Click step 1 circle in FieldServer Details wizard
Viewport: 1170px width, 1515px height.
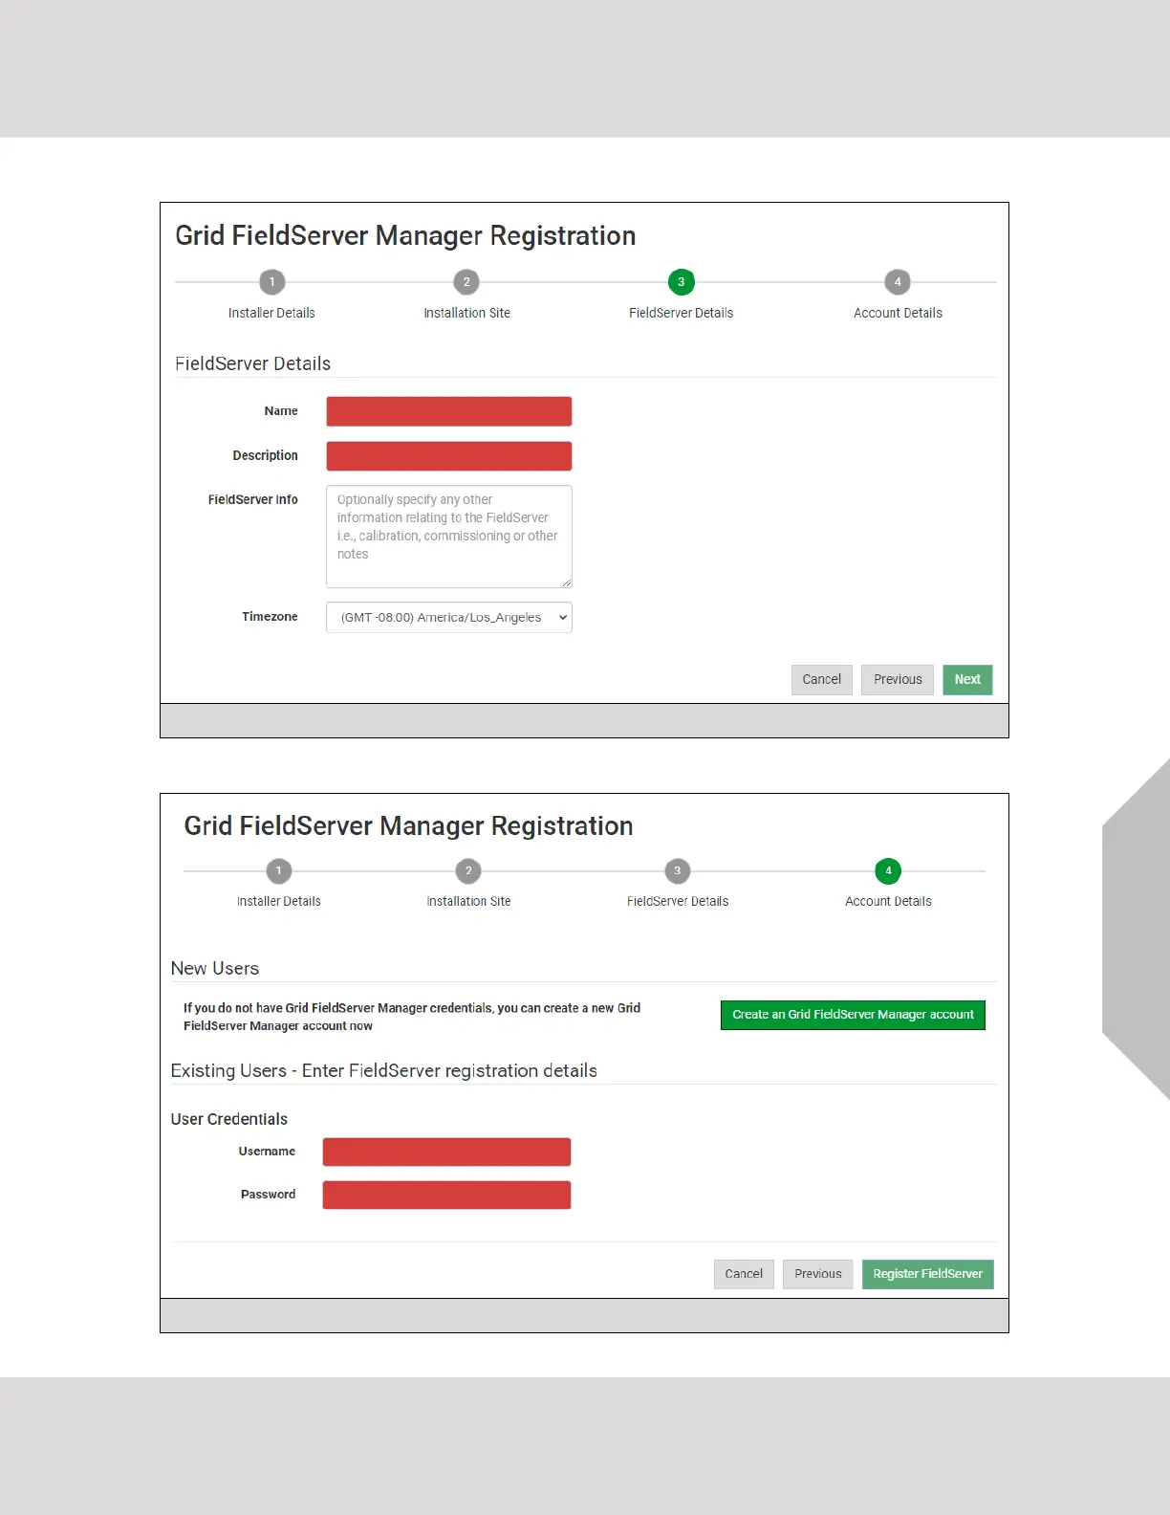[x=271, y=282]
